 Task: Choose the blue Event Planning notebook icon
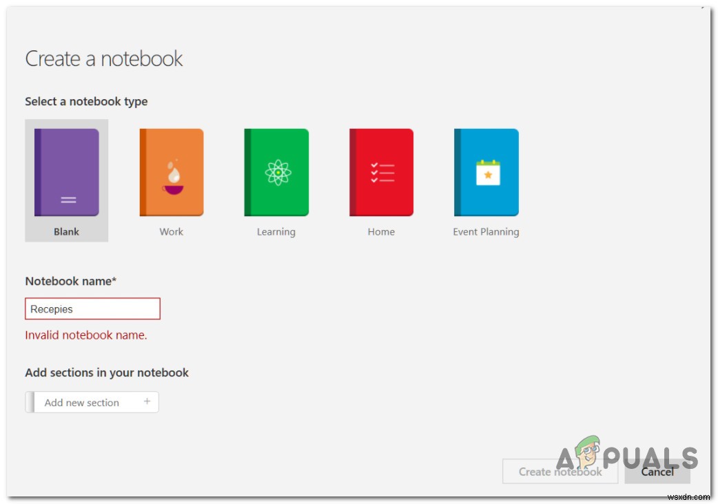(486, 172)
